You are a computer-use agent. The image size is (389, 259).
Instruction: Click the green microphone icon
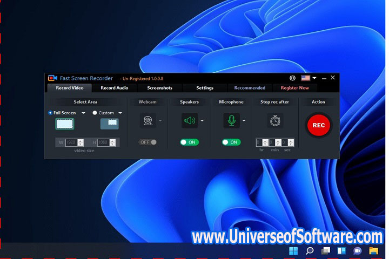pyautogui.click(x=231, y=121)
